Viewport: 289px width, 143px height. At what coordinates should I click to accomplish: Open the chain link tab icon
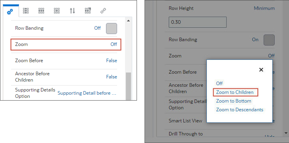pyautogui.click(x=103, y=11)
